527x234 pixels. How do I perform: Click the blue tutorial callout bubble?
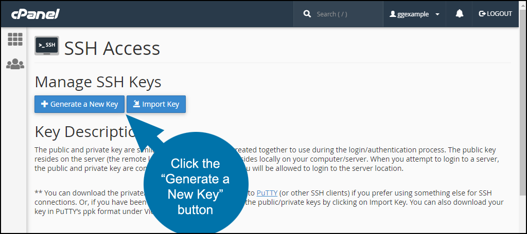[196, 184]
